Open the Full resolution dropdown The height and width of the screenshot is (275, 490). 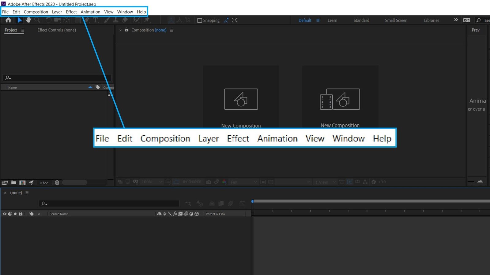[x=244, y=182]
